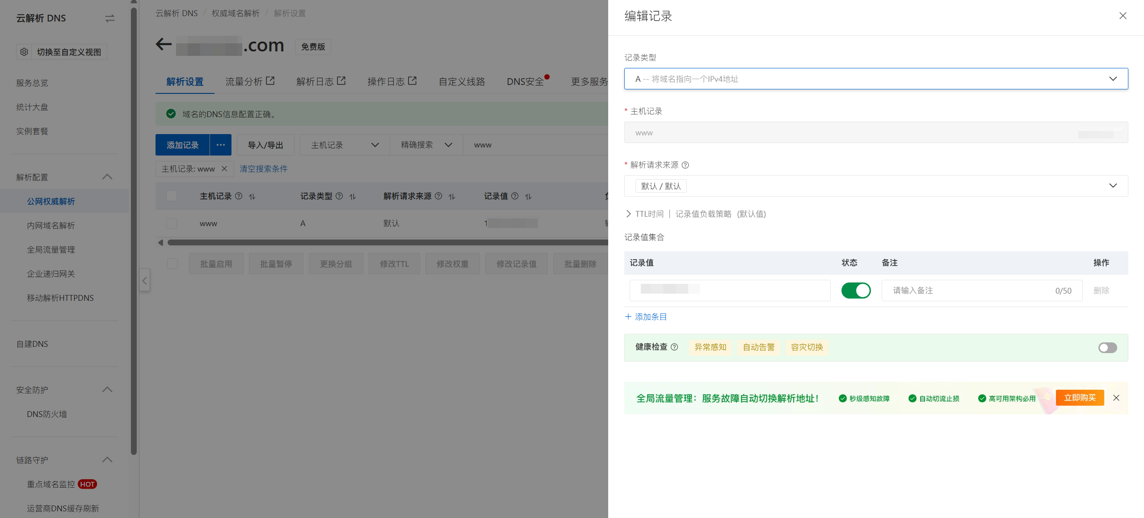
Task: Click the 清空搜索条件 link
Action: coord(264,169)
